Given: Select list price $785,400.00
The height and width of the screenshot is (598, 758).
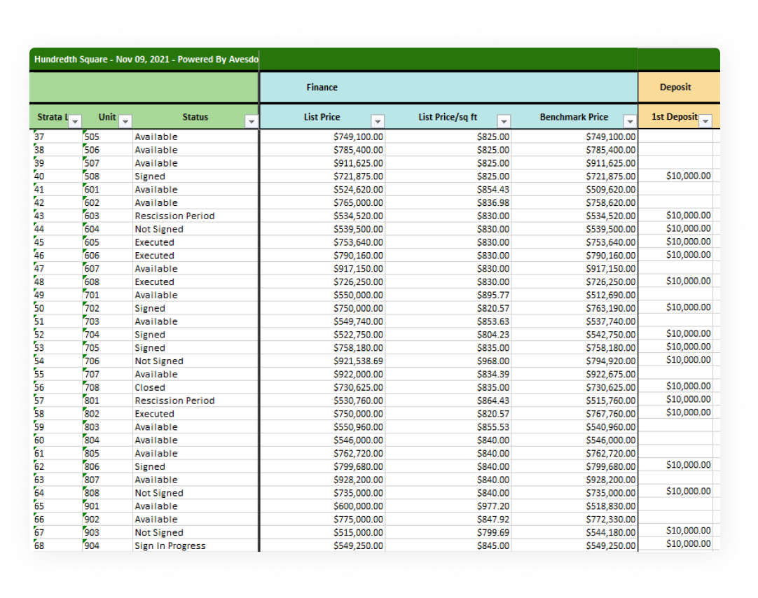Looking at the screenshot, I should [323, 150].
